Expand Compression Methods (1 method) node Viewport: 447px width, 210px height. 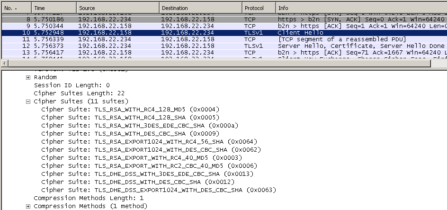28,206
